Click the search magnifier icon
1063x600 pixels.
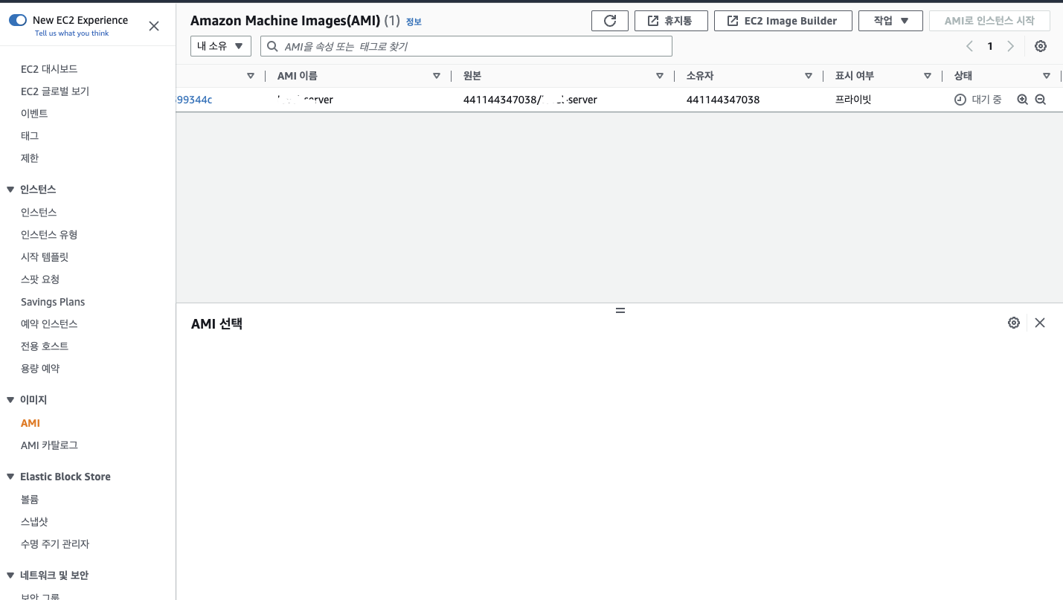point(273,46)
